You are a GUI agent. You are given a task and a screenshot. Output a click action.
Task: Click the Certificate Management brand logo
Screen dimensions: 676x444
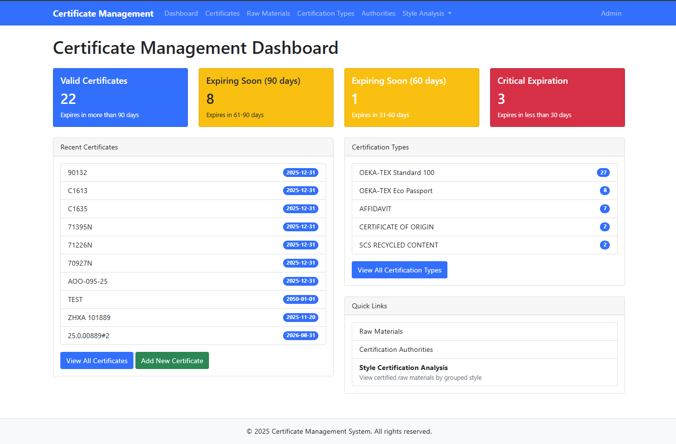click(x=103, y=13)
